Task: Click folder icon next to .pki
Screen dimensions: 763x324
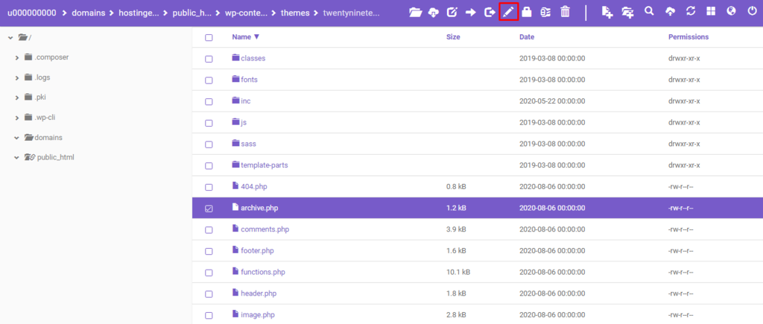Action: pyautogui.click(x=28, y=98)
